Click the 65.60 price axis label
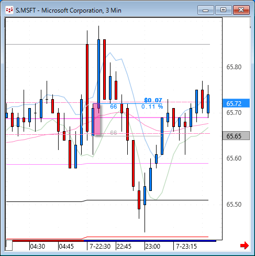Viewport: 255px width, 256px height. point(234,158)
